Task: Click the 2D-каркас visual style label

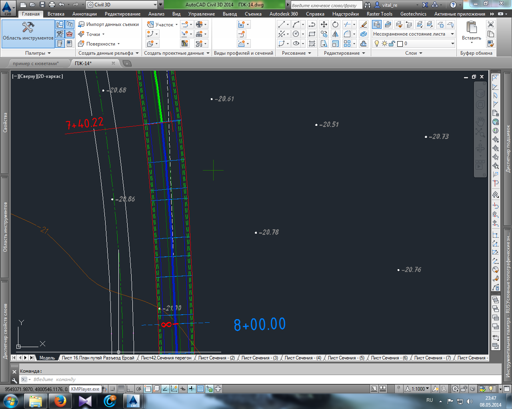Action: point(50,76)
